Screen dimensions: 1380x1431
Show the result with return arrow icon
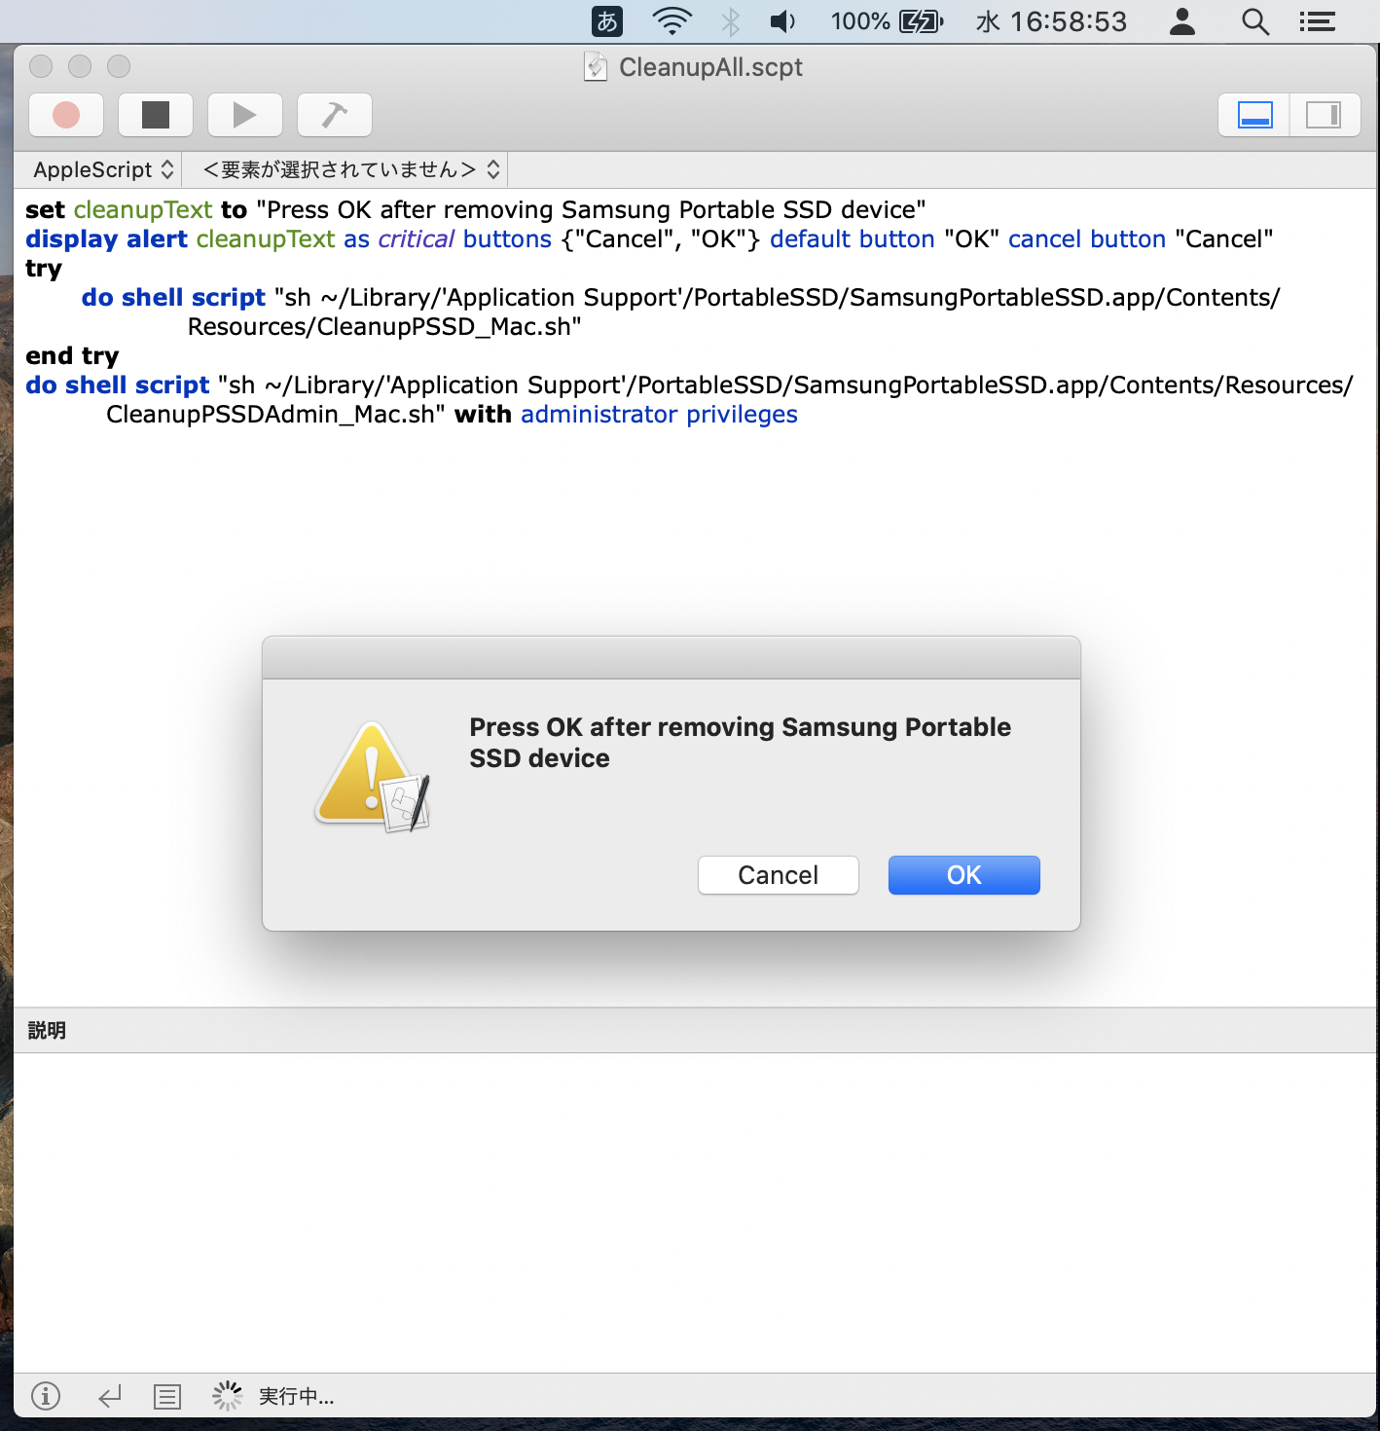click(110, 1397)
